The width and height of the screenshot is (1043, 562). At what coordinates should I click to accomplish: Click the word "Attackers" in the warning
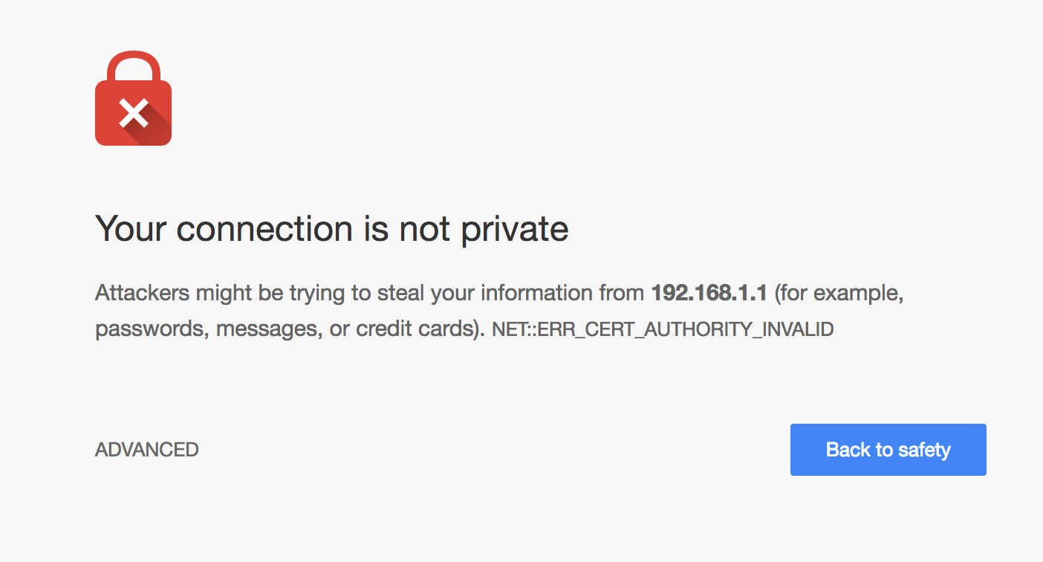click(142, 293)
